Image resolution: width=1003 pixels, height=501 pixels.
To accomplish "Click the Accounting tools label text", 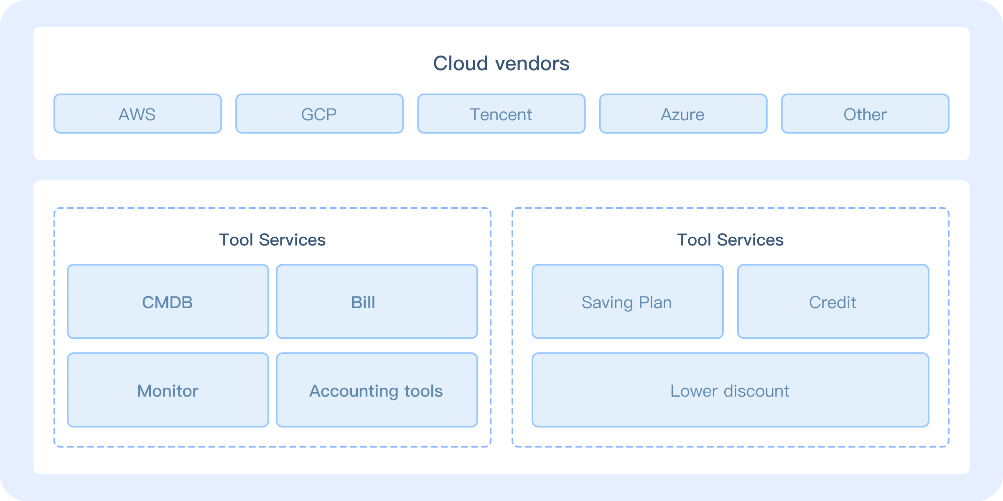I will (x=376, y=391).
